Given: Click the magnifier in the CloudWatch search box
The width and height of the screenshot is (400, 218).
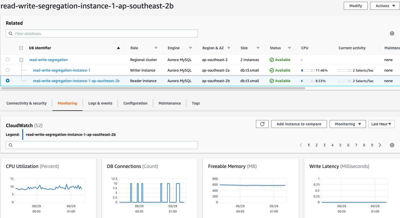Looking at the screenshot, I should (10, 145).
